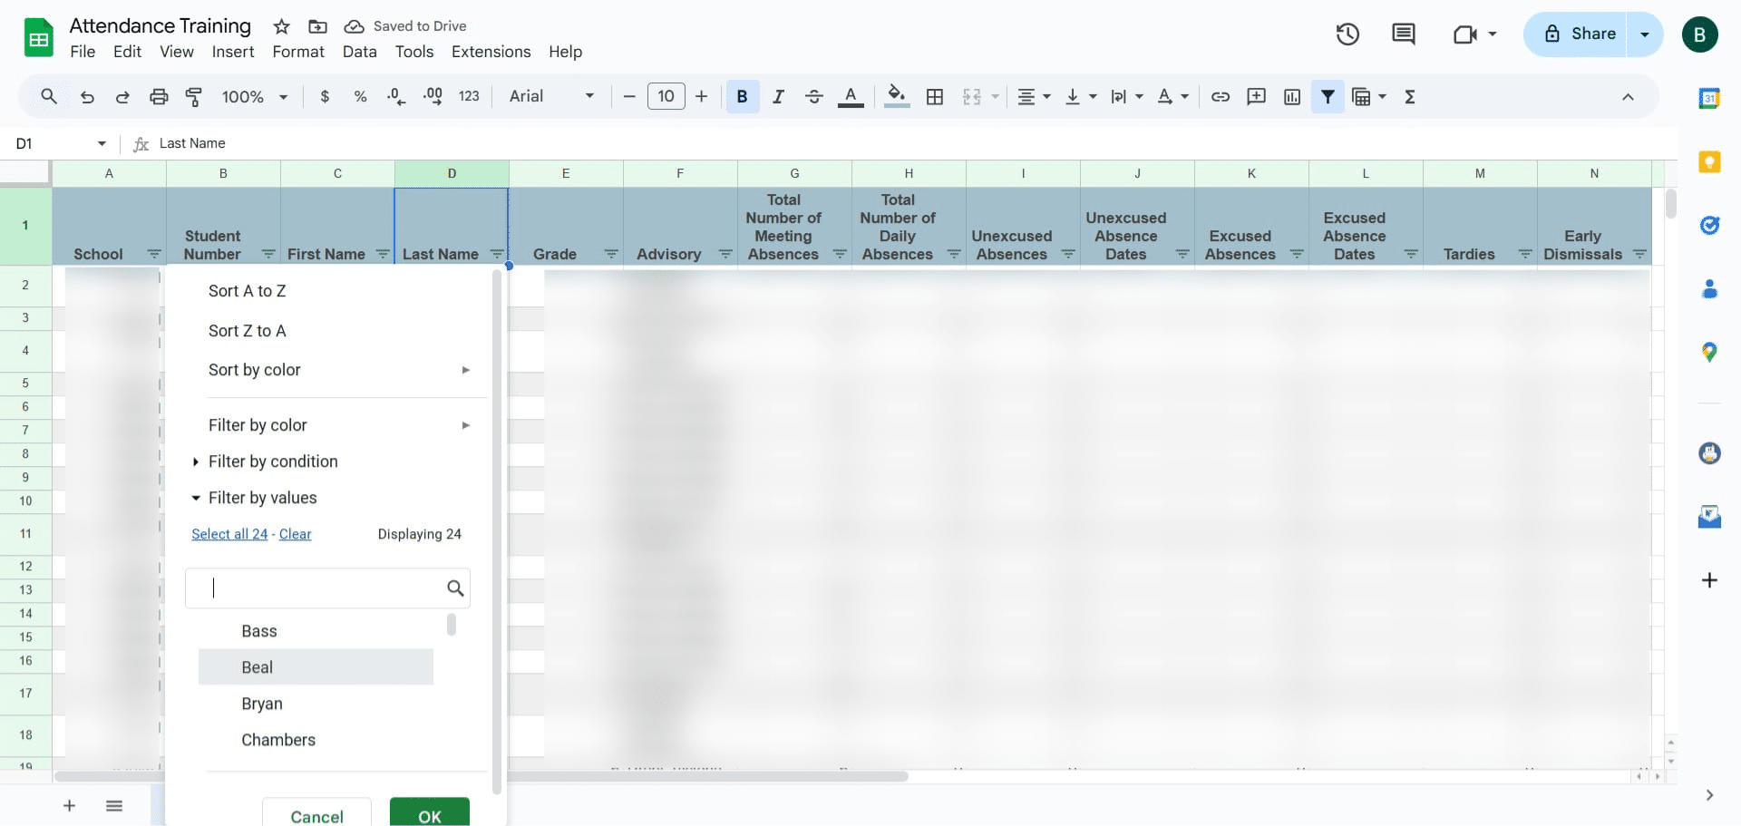The height and width of the screenshot is (826, 1741).
Task: Open the 100% zoom dropdown
Action: (255, 96)
